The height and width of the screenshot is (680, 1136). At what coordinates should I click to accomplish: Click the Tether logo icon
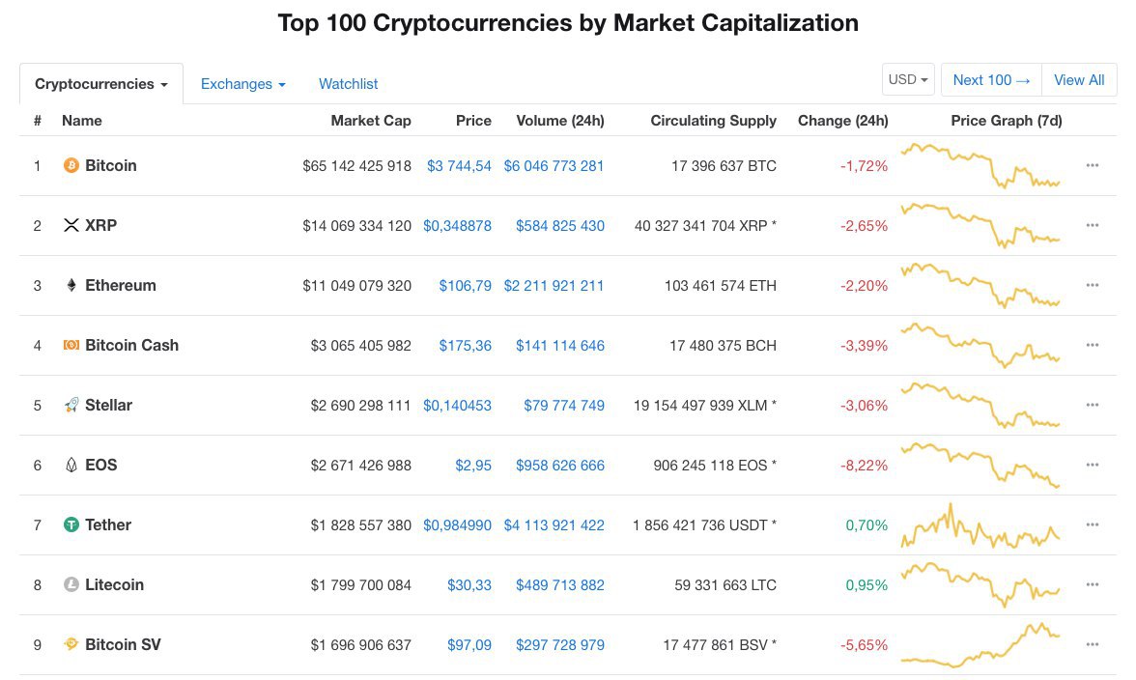click(71, 525)
